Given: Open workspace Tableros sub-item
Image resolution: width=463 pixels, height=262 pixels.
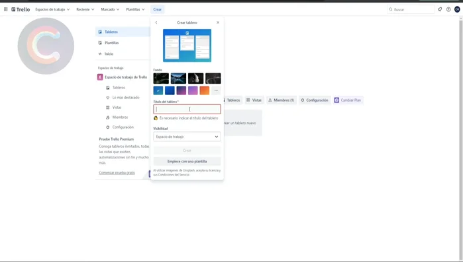Looking at the screenshot, I should pos(119,88).
